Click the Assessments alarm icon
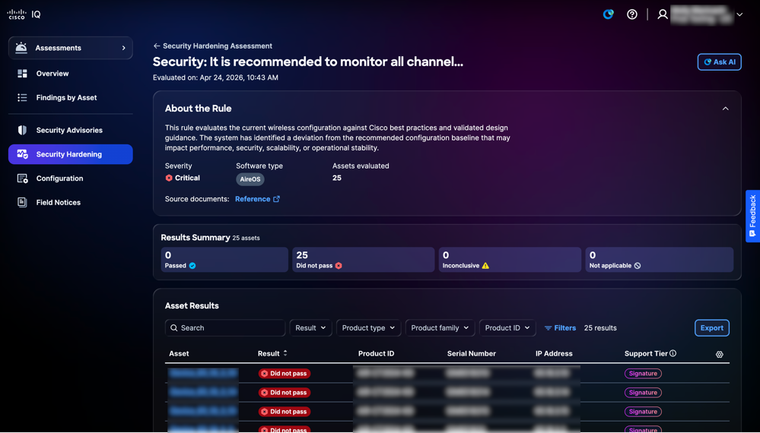This screenshot has height=433, width=760. coord(21,48)
